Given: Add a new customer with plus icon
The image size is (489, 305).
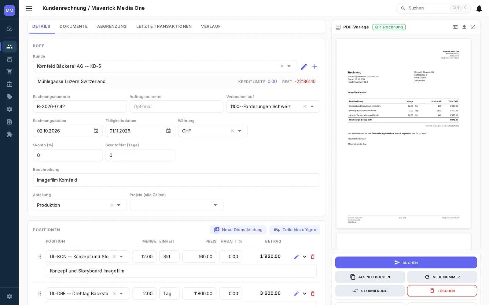Looking at the screenshot, I should (315, 67).
